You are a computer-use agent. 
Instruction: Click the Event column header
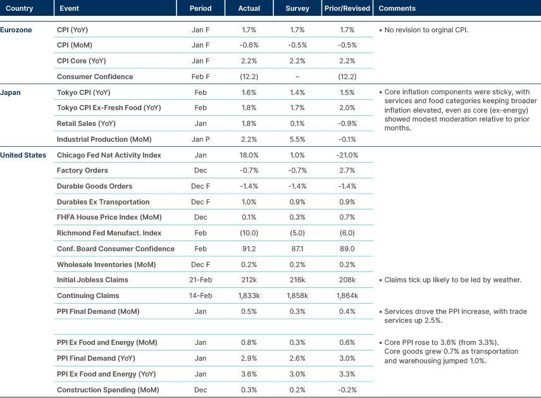point(69,8)
